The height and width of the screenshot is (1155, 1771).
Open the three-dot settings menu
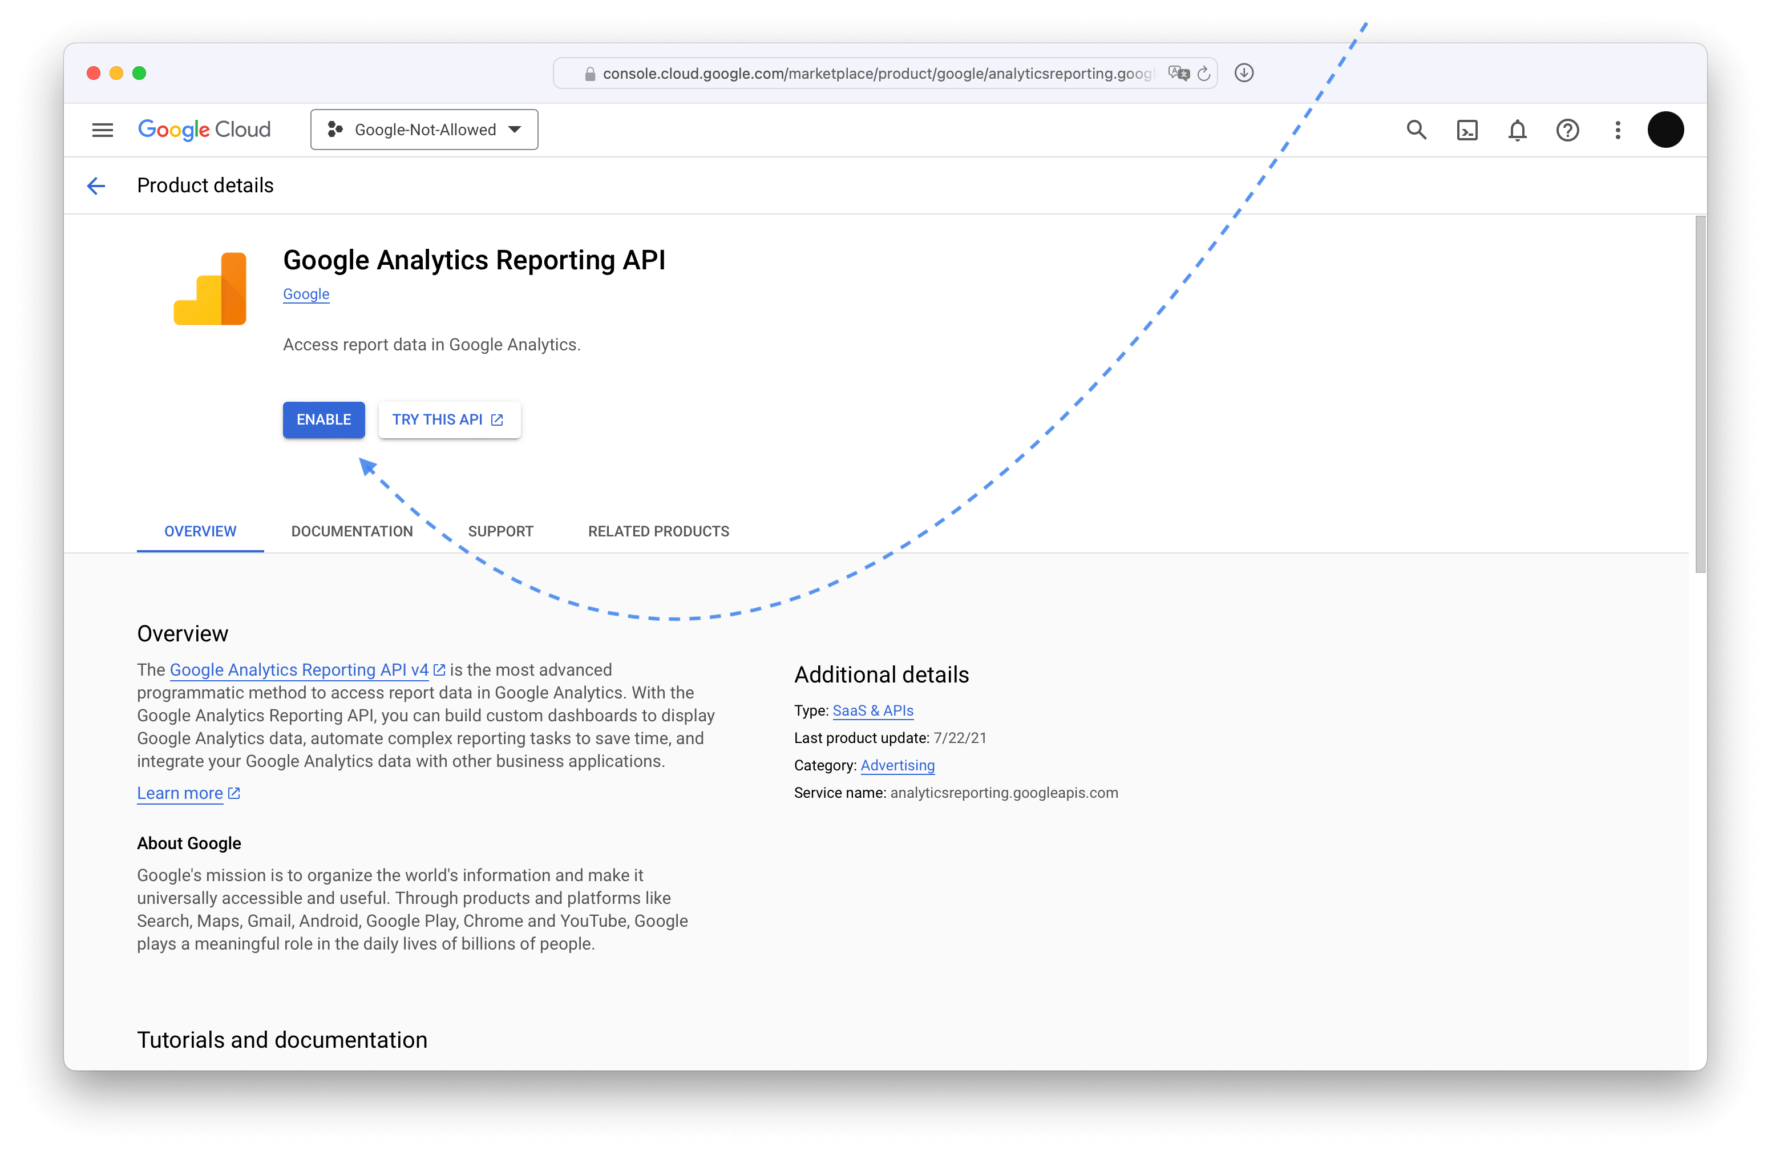1617,130
